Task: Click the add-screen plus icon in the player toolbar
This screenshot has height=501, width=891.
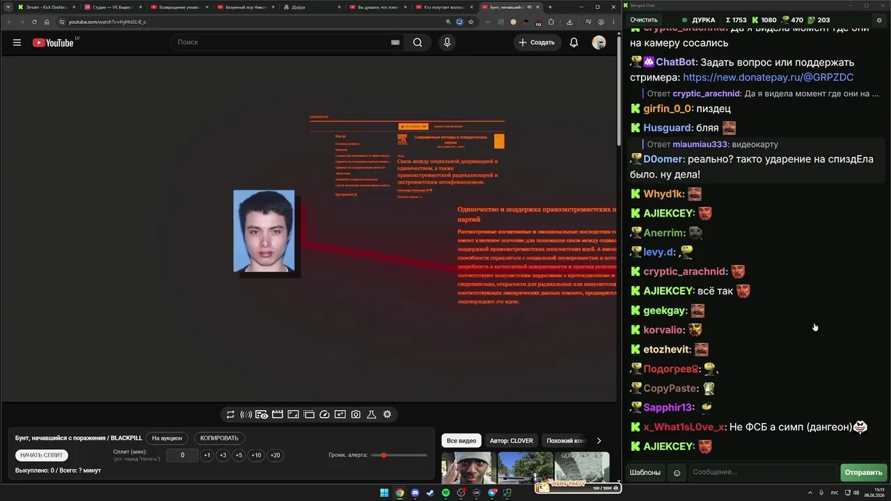Action: (x=340, y=415)
